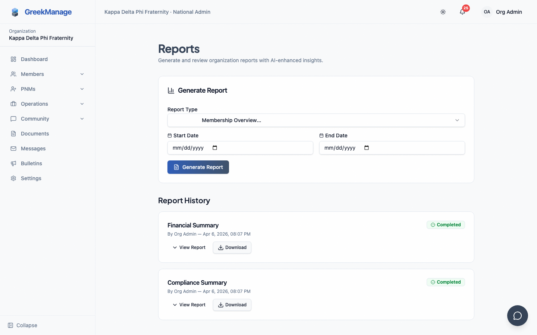Click the bar chart icon beside Generate Report
The image size is (537, 335).
[171, 90]
